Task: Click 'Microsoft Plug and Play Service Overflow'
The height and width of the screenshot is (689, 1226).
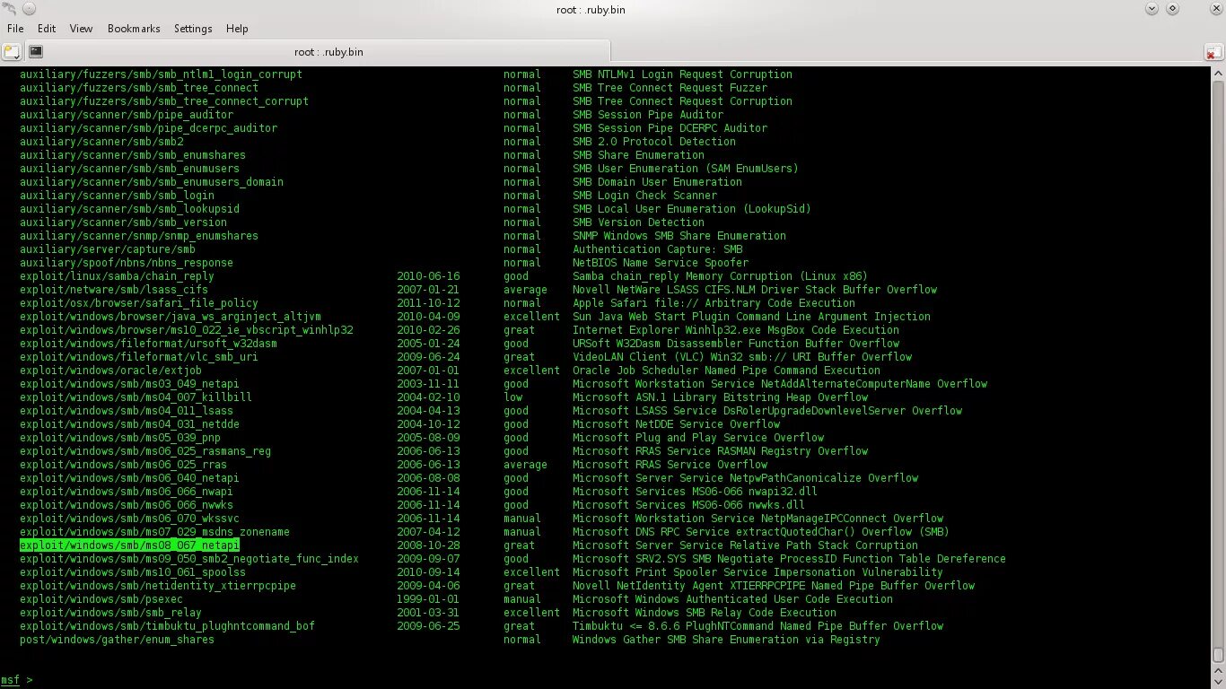Action: pos(698,438)
